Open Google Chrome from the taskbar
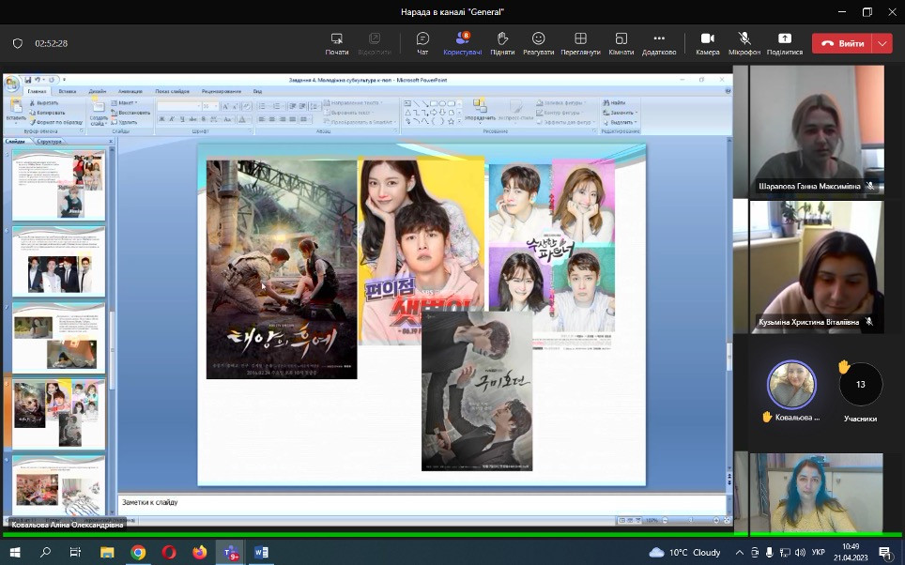Screen dimensions: 905x565 138,553
